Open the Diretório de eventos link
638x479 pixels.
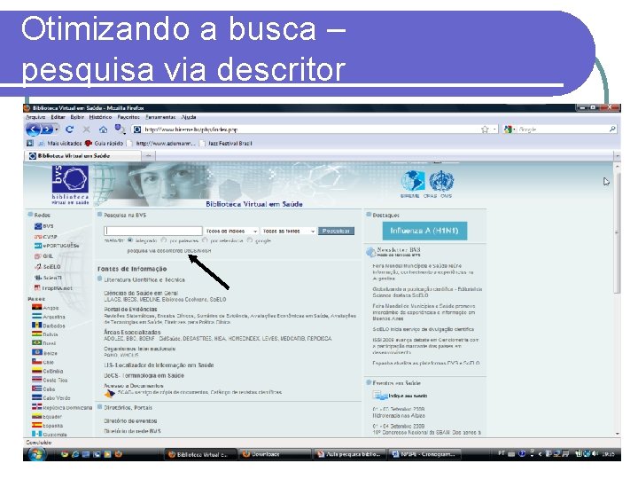tap(130, 420)
